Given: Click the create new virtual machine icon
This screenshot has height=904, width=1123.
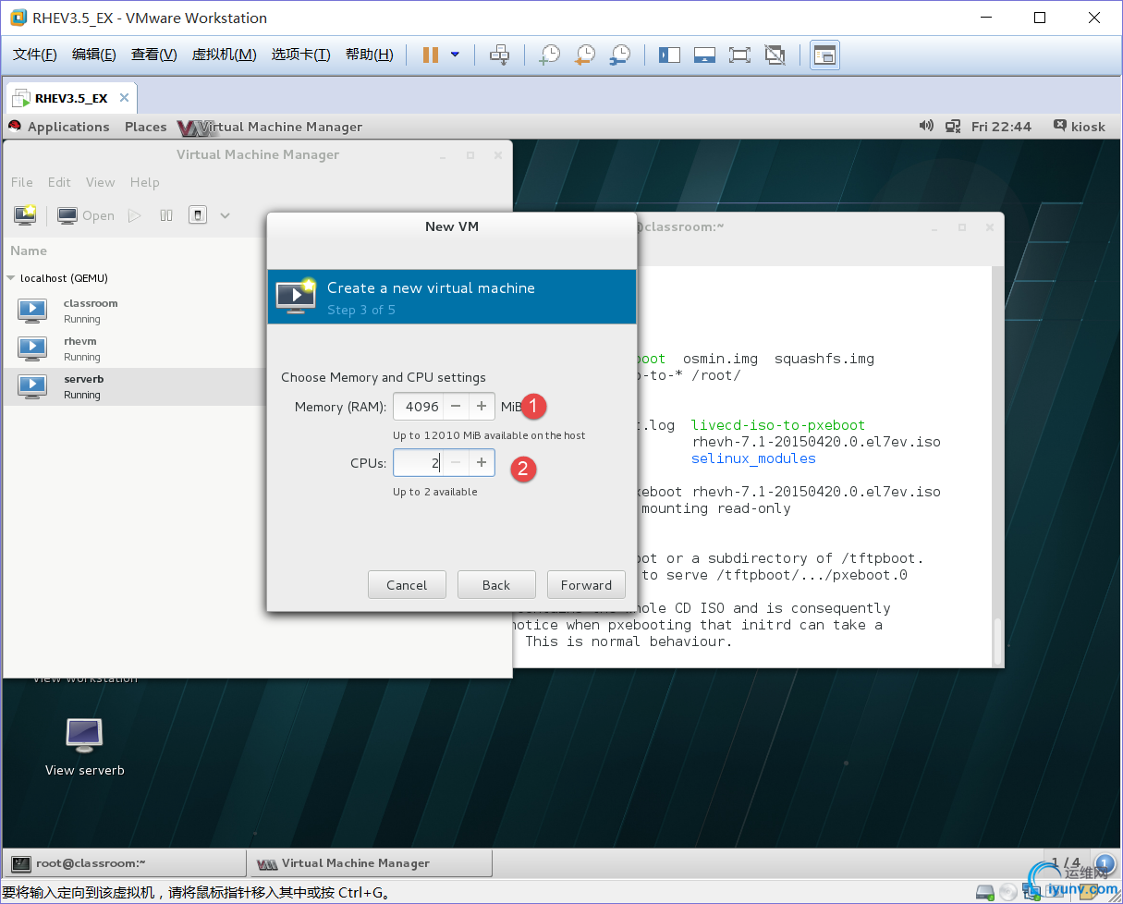Looking at the screenshot, I should point(25,215).
